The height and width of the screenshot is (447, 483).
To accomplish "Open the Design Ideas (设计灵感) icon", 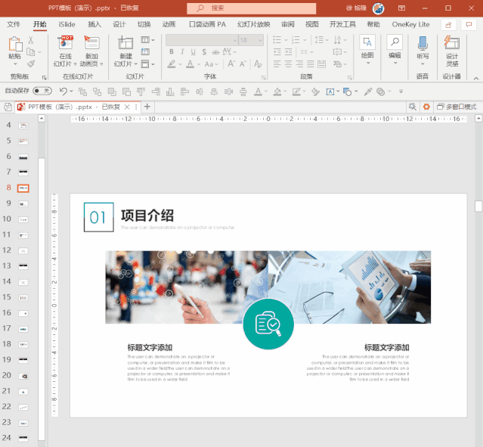I will (x=451, y=43).
